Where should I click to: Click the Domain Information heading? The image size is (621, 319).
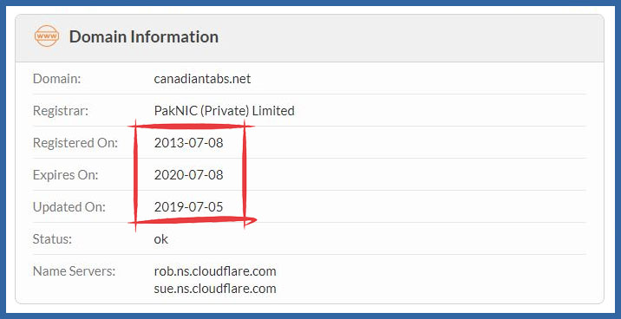[144, 36]
